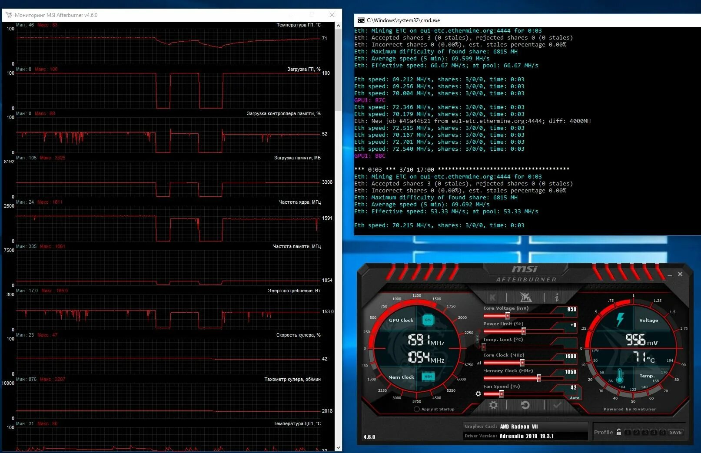The height and width of the screenshot is (453, 701).
Task: Click the Afterburner monitoring window title icon
Action: pyautogui.click(x=9, y=15)
